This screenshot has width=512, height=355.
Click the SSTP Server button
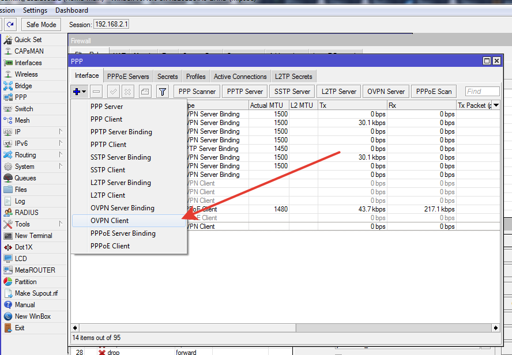point(292,92)
